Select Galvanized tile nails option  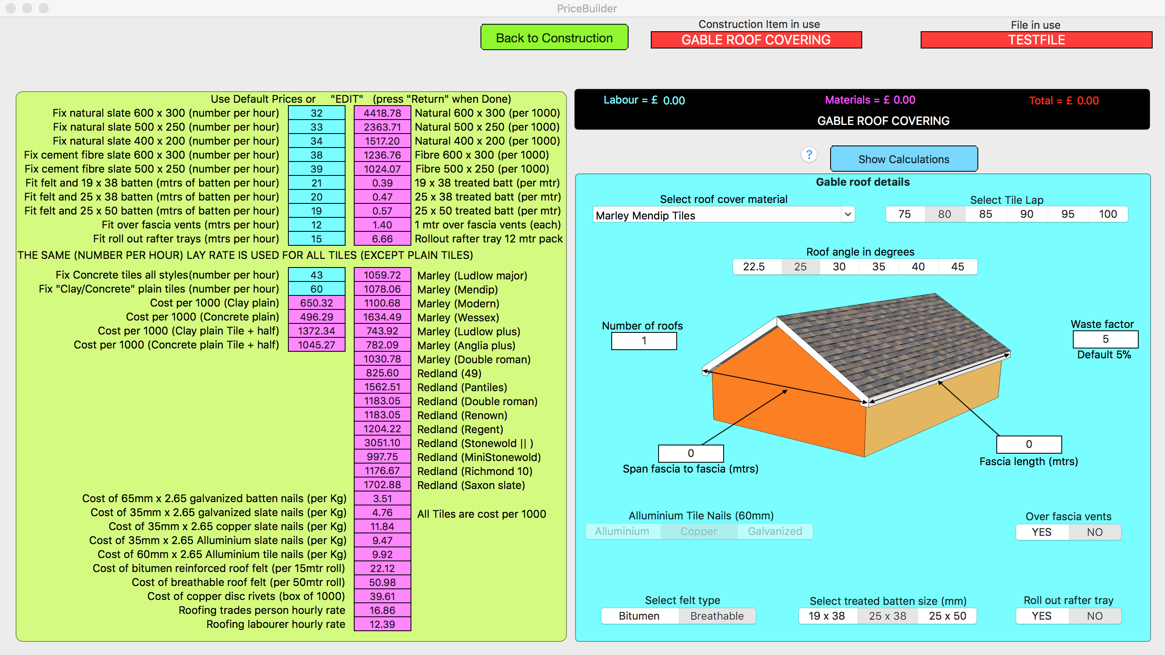[x=775, y=531]
